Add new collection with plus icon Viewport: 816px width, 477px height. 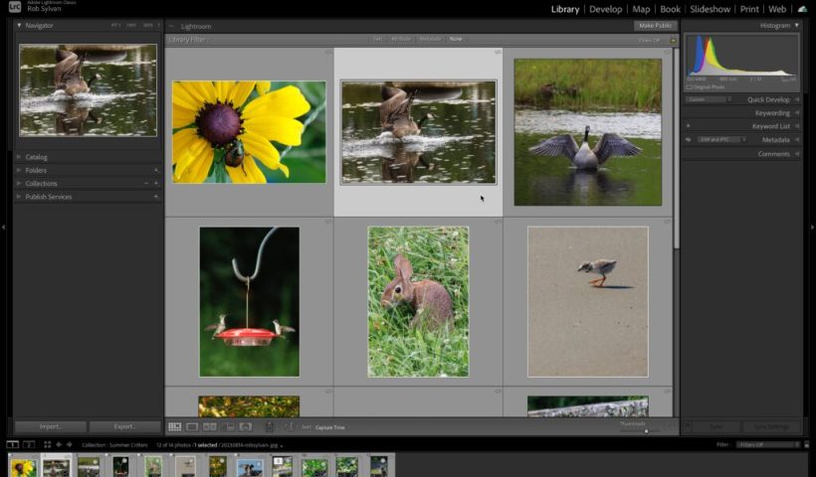click(x=156, y=184)
